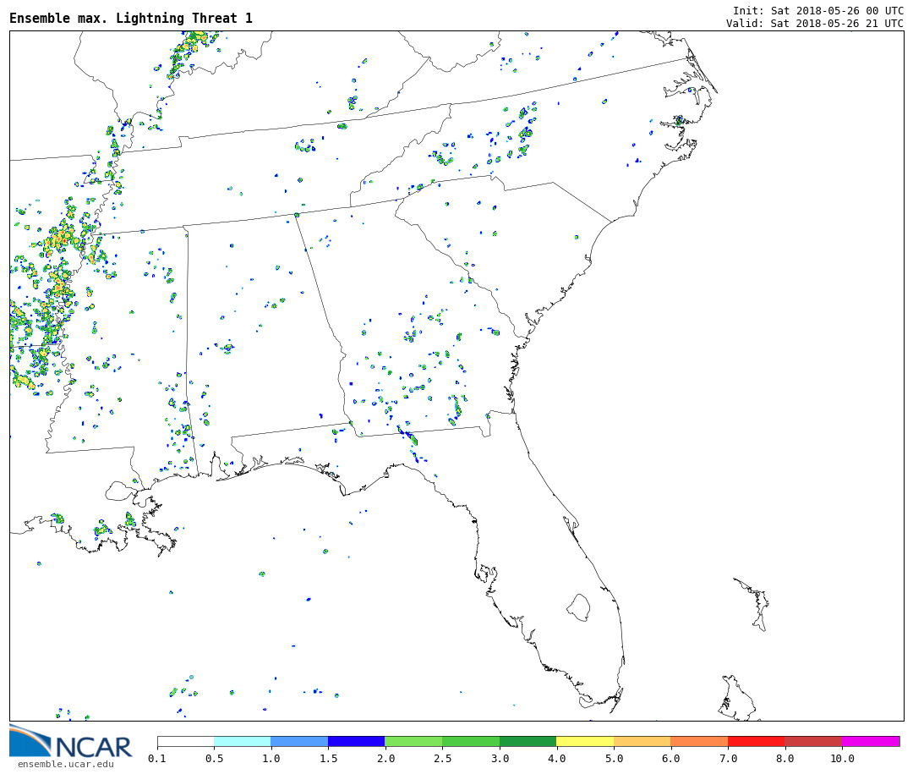Click the magenta above-10.0 colorbar swatch
The height and width of the screenshot is (774, 913).
pyautogui.click(x=871, y=741)
